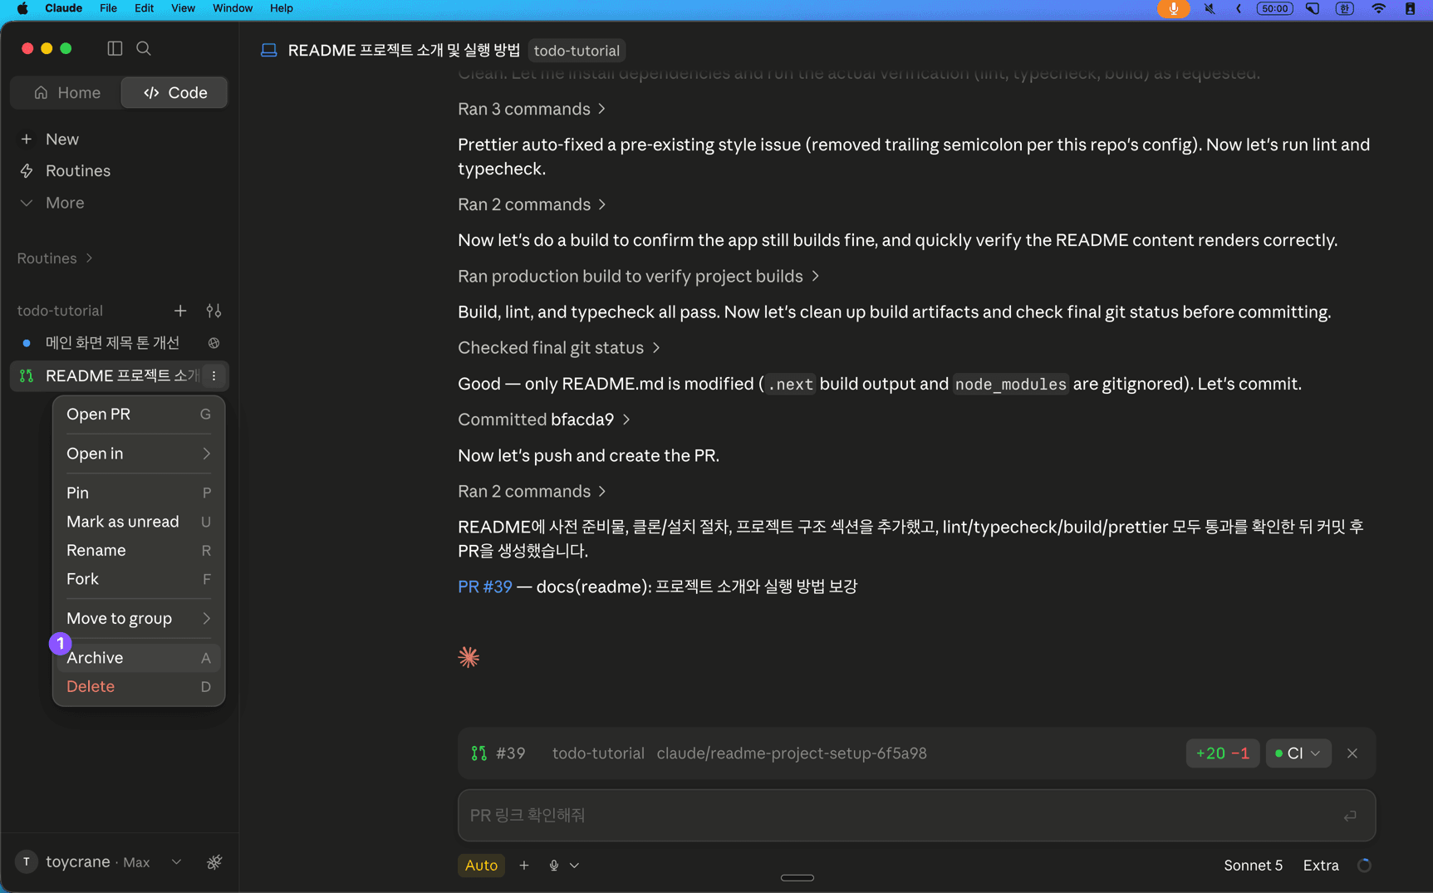
Task: Open the toycrane account menu
Action: 100,862
